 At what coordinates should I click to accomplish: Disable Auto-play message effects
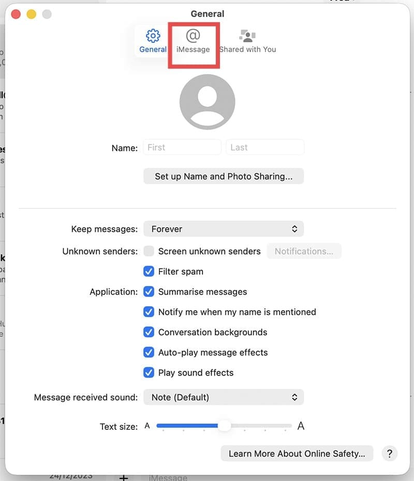click(x=149, y=352)
